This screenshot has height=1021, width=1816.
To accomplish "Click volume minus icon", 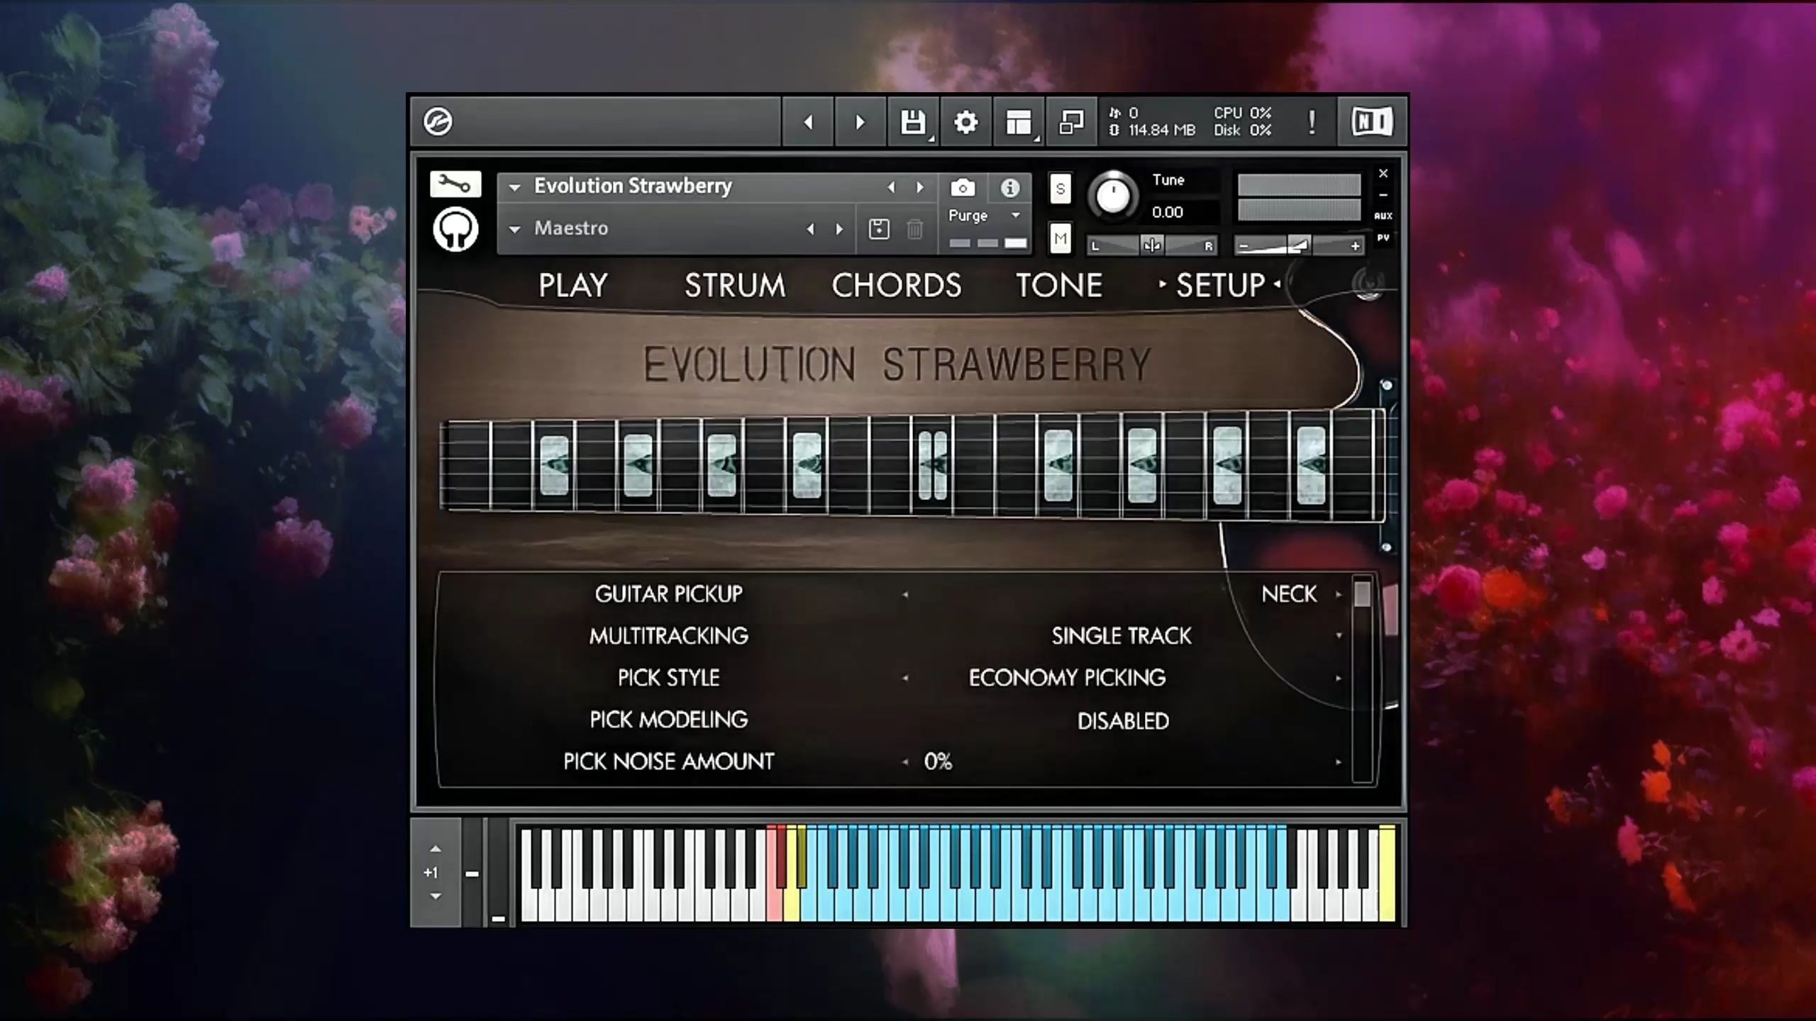I will [1243, 246].
